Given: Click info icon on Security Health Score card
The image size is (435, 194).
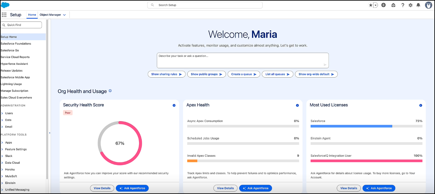Looking at the screenshot, I should [x=174, y=105].
